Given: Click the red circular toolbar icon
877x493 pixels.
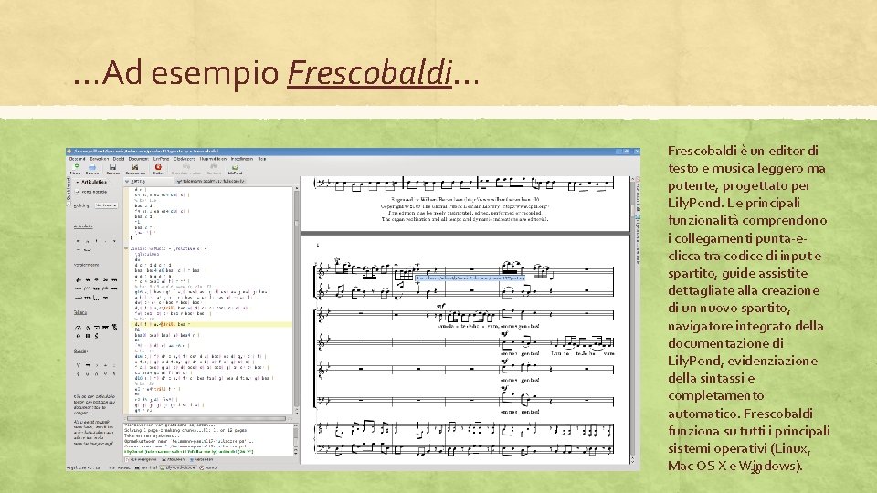Looking at the screenshot, I should pos(158,167).
